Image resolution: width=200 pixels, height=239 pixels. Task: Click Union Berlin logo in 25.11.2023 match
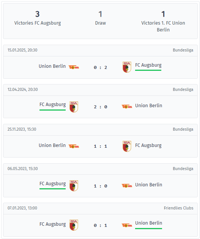tap(74, 146)
